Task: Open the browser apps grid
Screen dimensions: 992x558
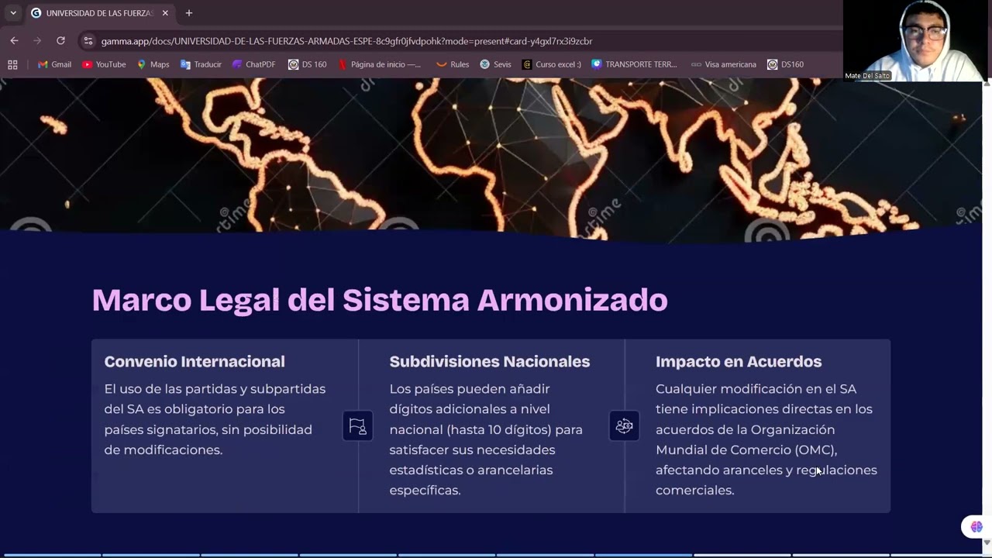Action: (12, 64)
